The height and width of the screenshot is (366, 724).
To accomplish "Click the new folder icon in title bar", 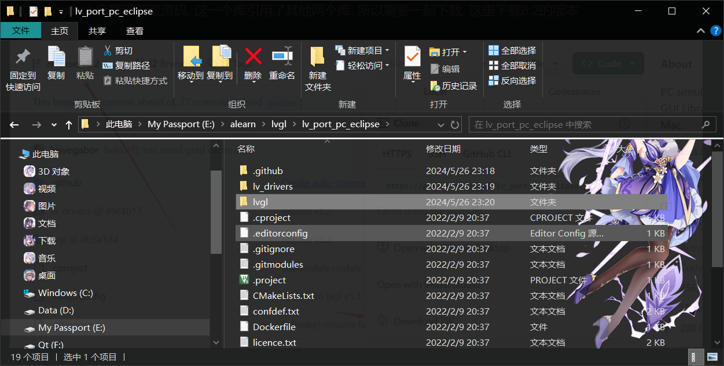I will point(48,11).
